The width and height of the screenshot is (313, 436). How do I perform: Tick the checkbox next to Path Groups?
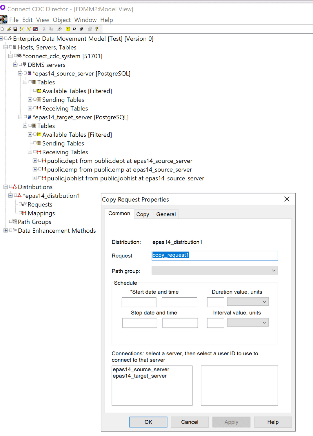pos(11,222)
